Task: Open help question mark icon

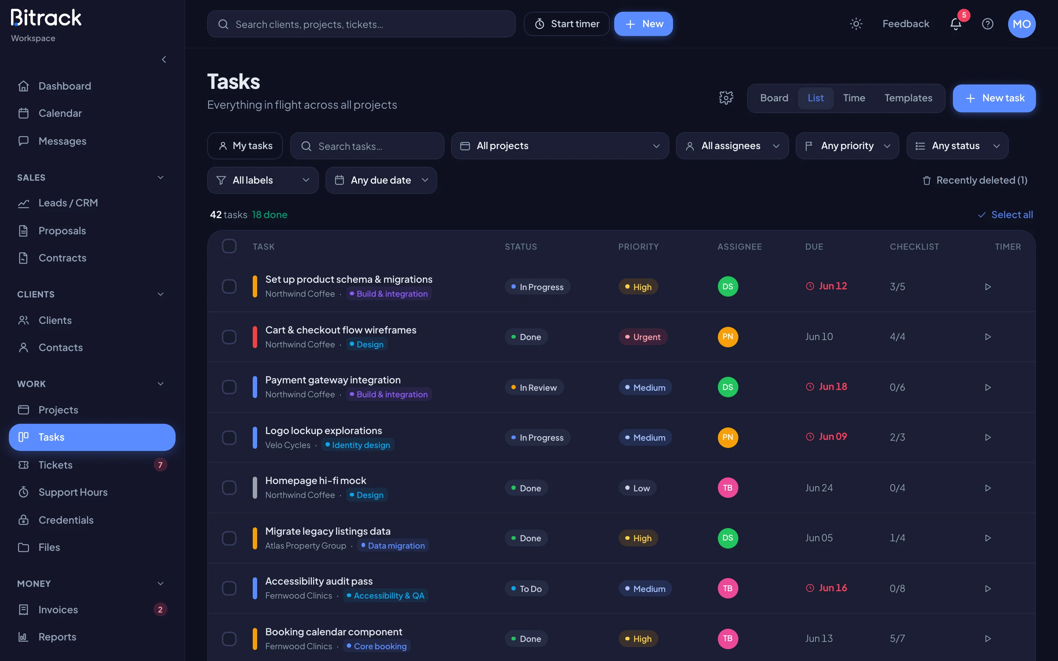Action: click(987, 24)
